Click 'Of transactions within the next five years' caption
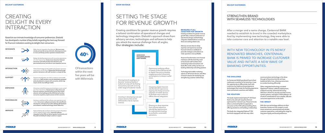 click(x=85, y=73)
